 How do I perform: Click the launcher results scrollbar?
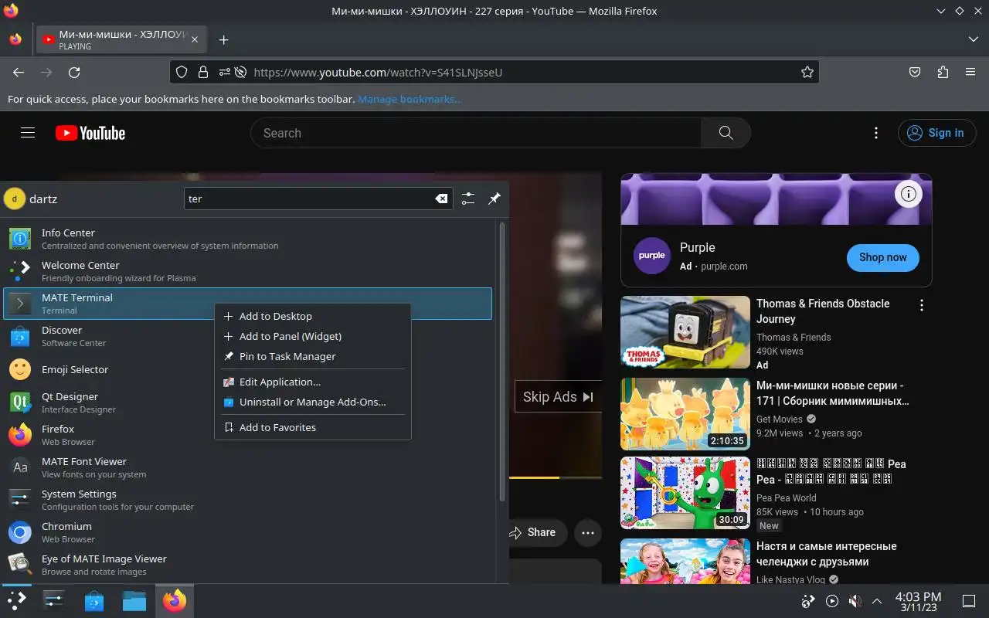(502, 363)
